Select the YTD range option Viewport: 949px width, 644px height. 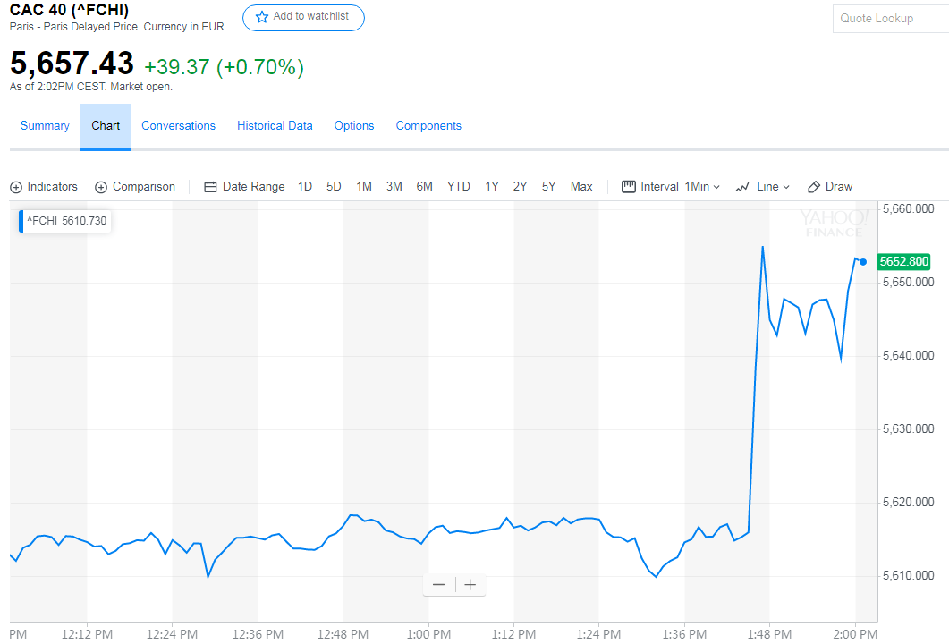[459, 187]
